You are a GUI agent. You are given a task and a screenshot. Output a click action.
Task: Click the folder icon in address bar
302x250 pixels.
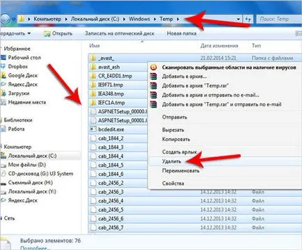click(22, 19)
